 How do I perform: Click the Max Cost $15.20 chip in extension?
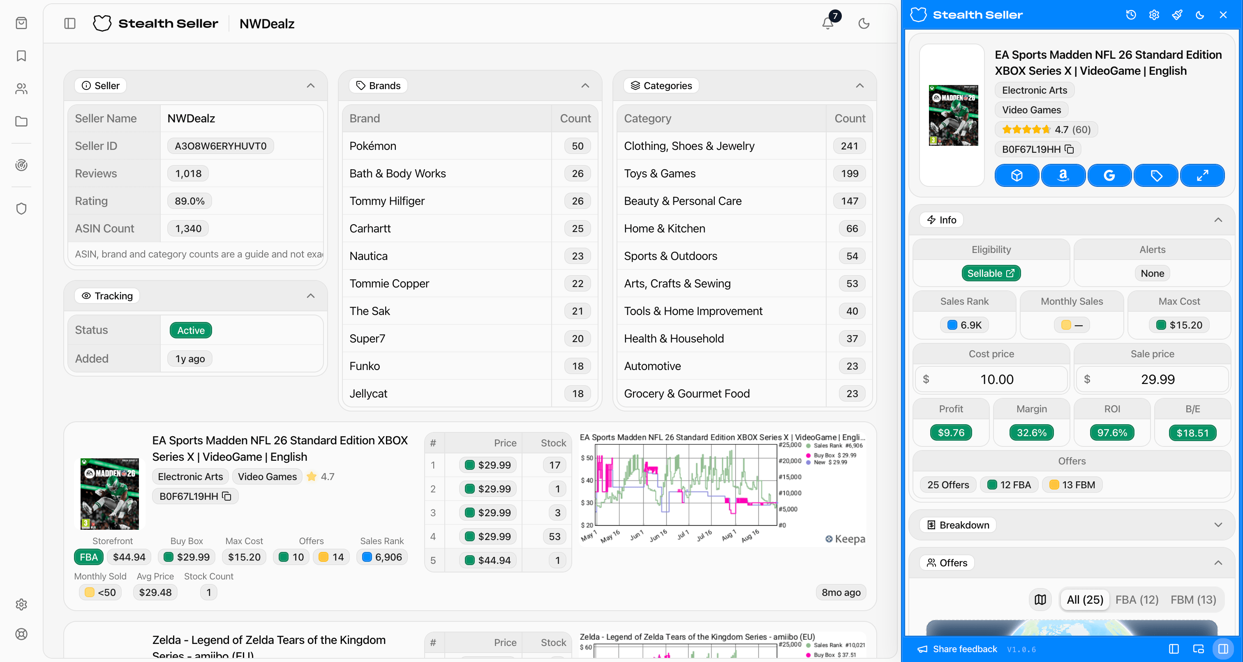click(x=1179, y=325)
